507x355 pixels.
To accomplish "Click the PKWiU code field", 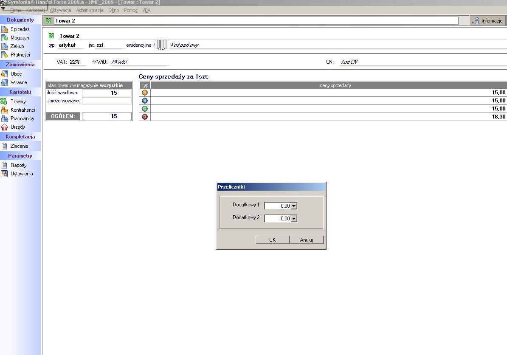I will pyautogui.click(x=139, y=62).
